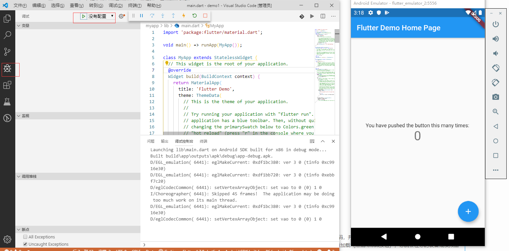Switch to the 终端 panel tab

pyautogui.click(x=203, y=141)
